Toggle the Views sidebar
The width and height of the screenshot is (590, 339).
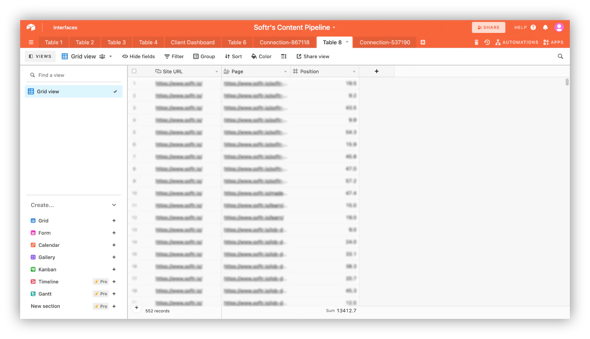40,56
